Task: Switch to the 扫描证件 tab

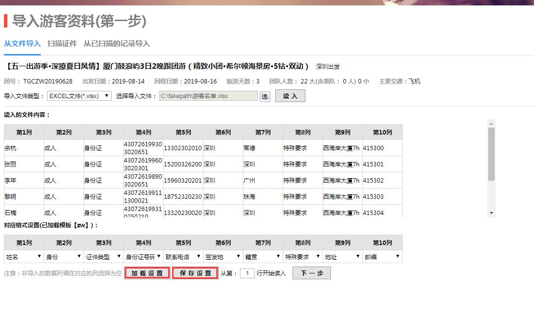Action: tap(62, 44)
